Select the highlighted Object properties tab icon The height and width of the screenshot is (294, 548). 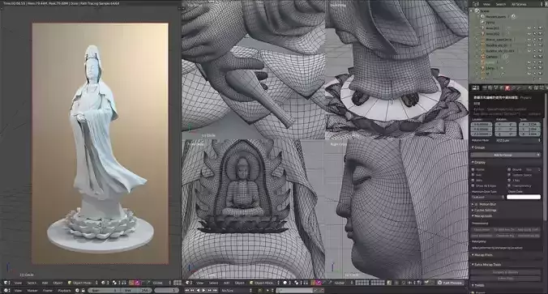(507, 88)
